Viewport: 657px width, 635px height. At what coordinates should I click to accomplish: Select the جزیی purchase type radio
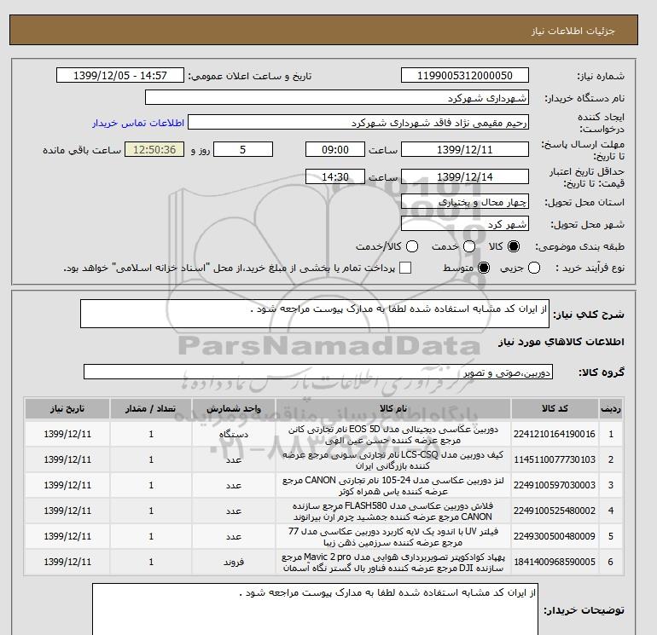click(x=534, y=268)
